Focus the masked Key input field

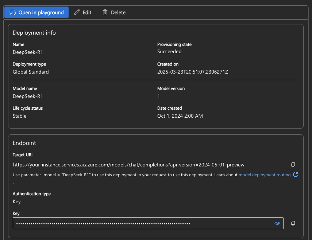point(148,223)
